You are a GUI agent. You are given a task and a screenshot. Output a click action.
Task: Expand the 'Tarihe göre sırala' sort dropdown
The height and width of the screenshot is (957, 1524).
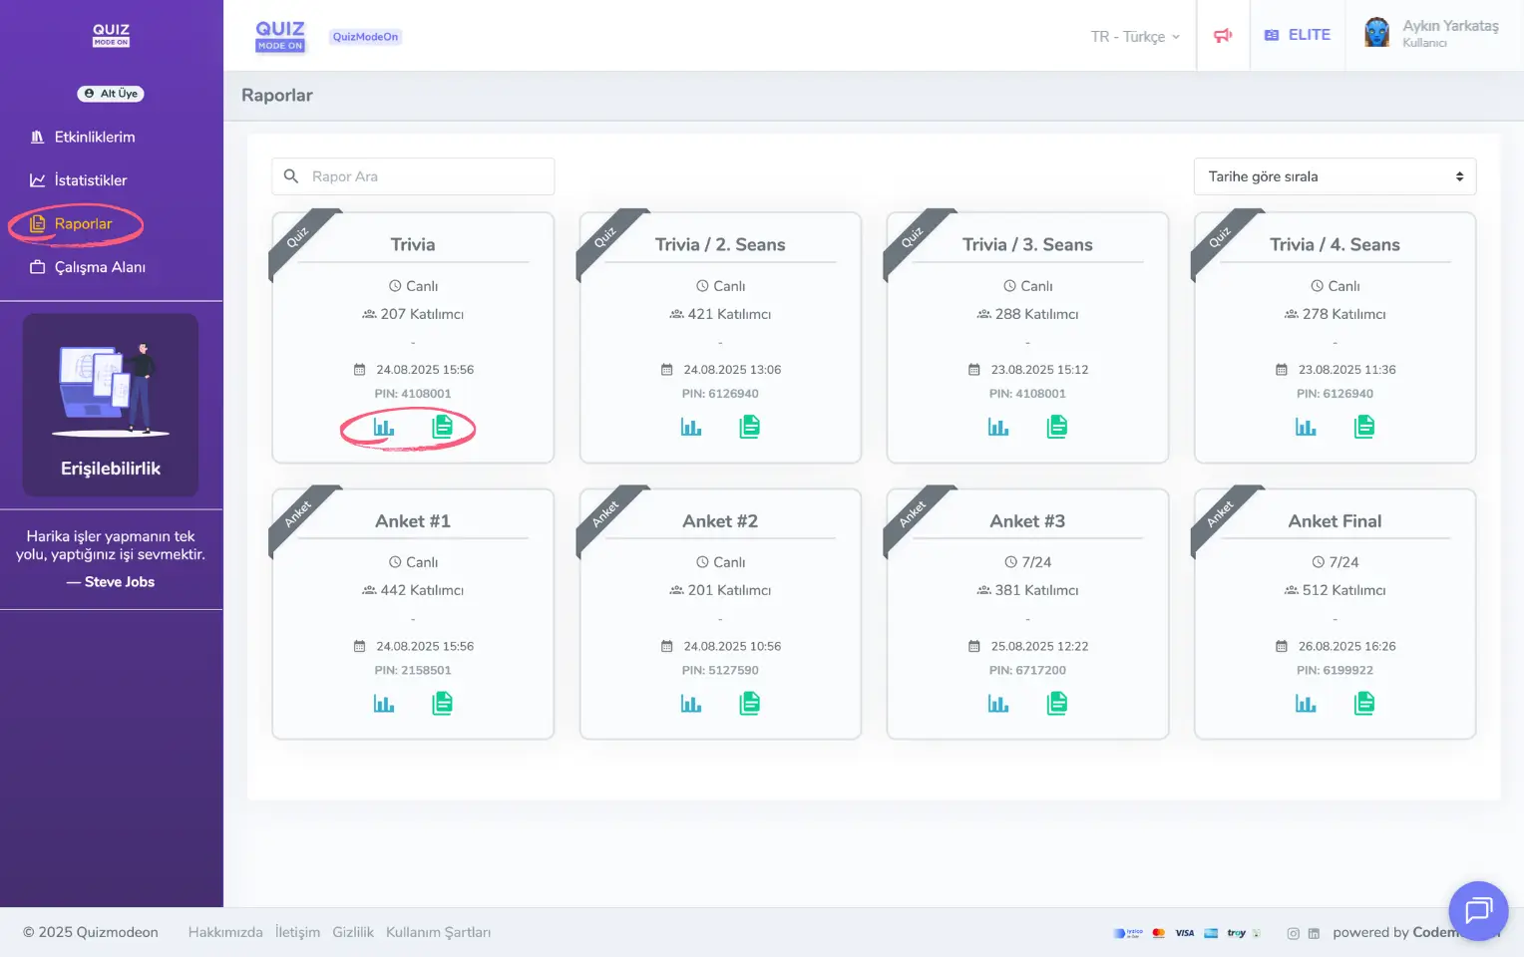(x=1334, y=176)
